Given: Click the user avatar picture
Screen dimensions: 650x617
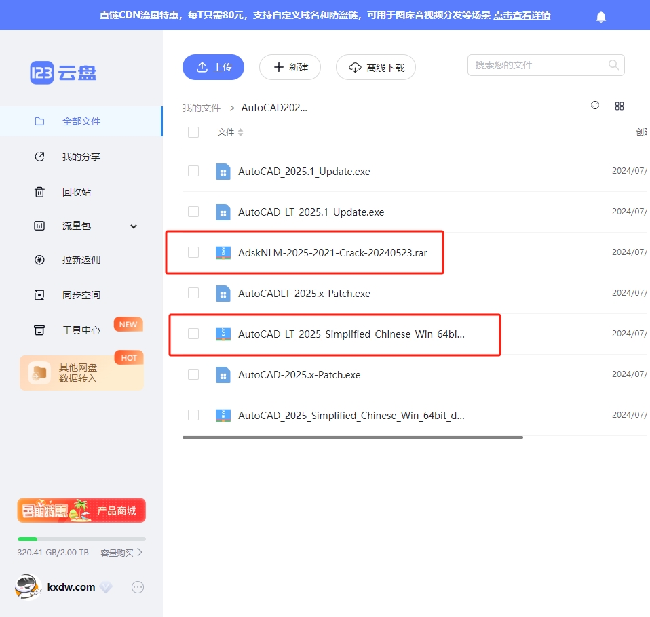Looking at the screenshot, I should (x=28, y=586).
